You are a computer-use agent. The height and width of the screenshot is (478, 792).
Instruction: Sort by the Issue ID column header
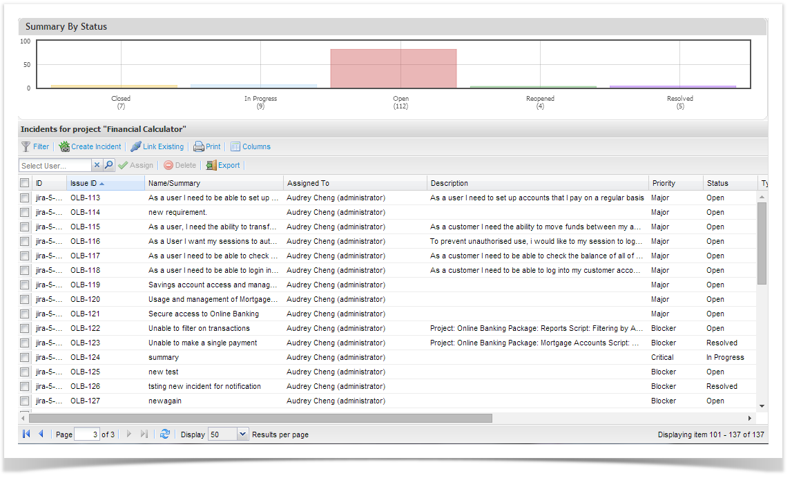pos(84,183)
